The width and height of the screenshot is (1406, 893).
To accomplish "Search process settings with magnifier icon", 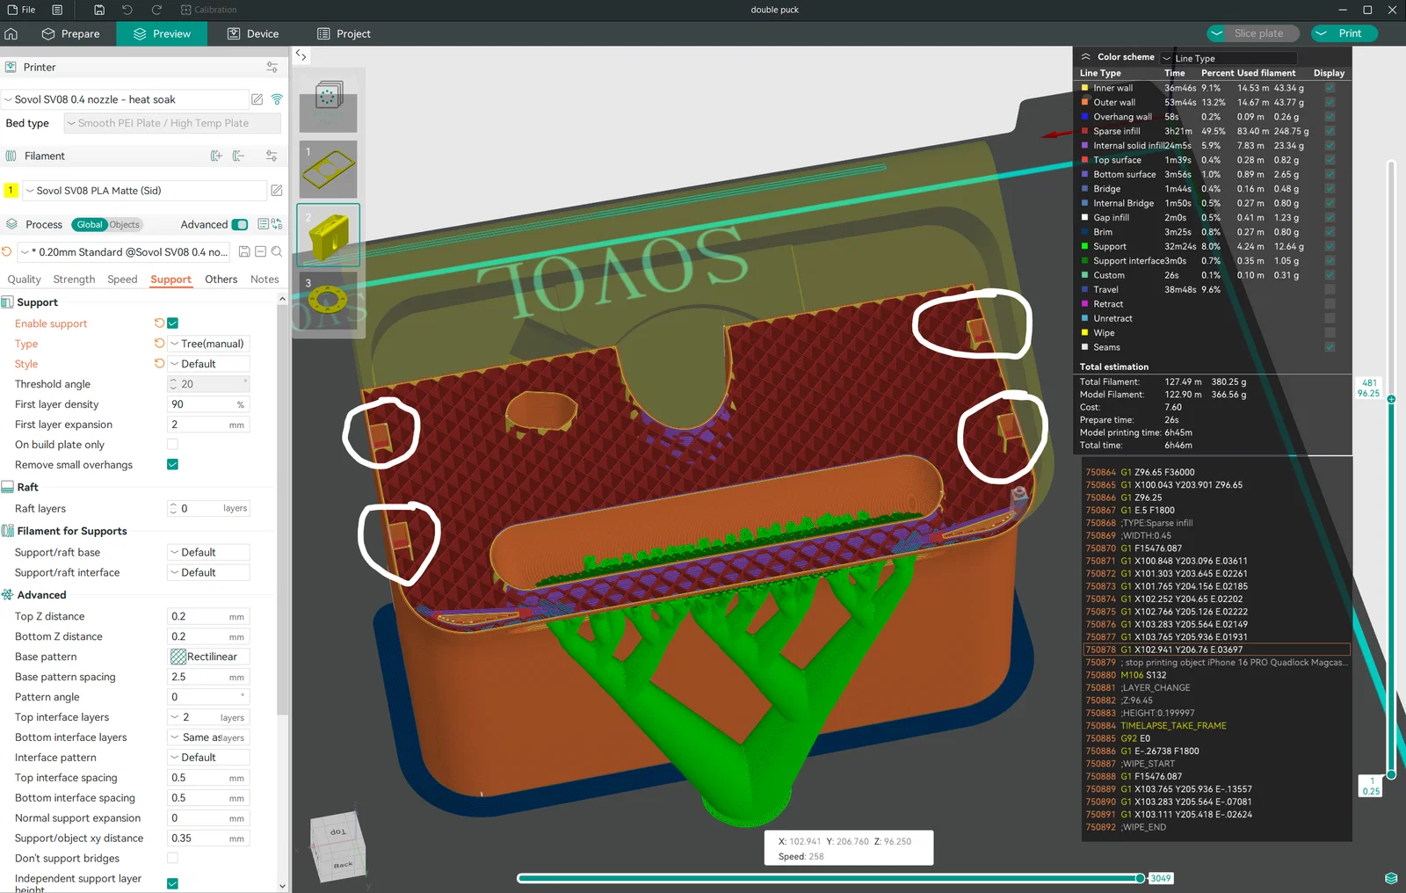I will coord(277,252).
